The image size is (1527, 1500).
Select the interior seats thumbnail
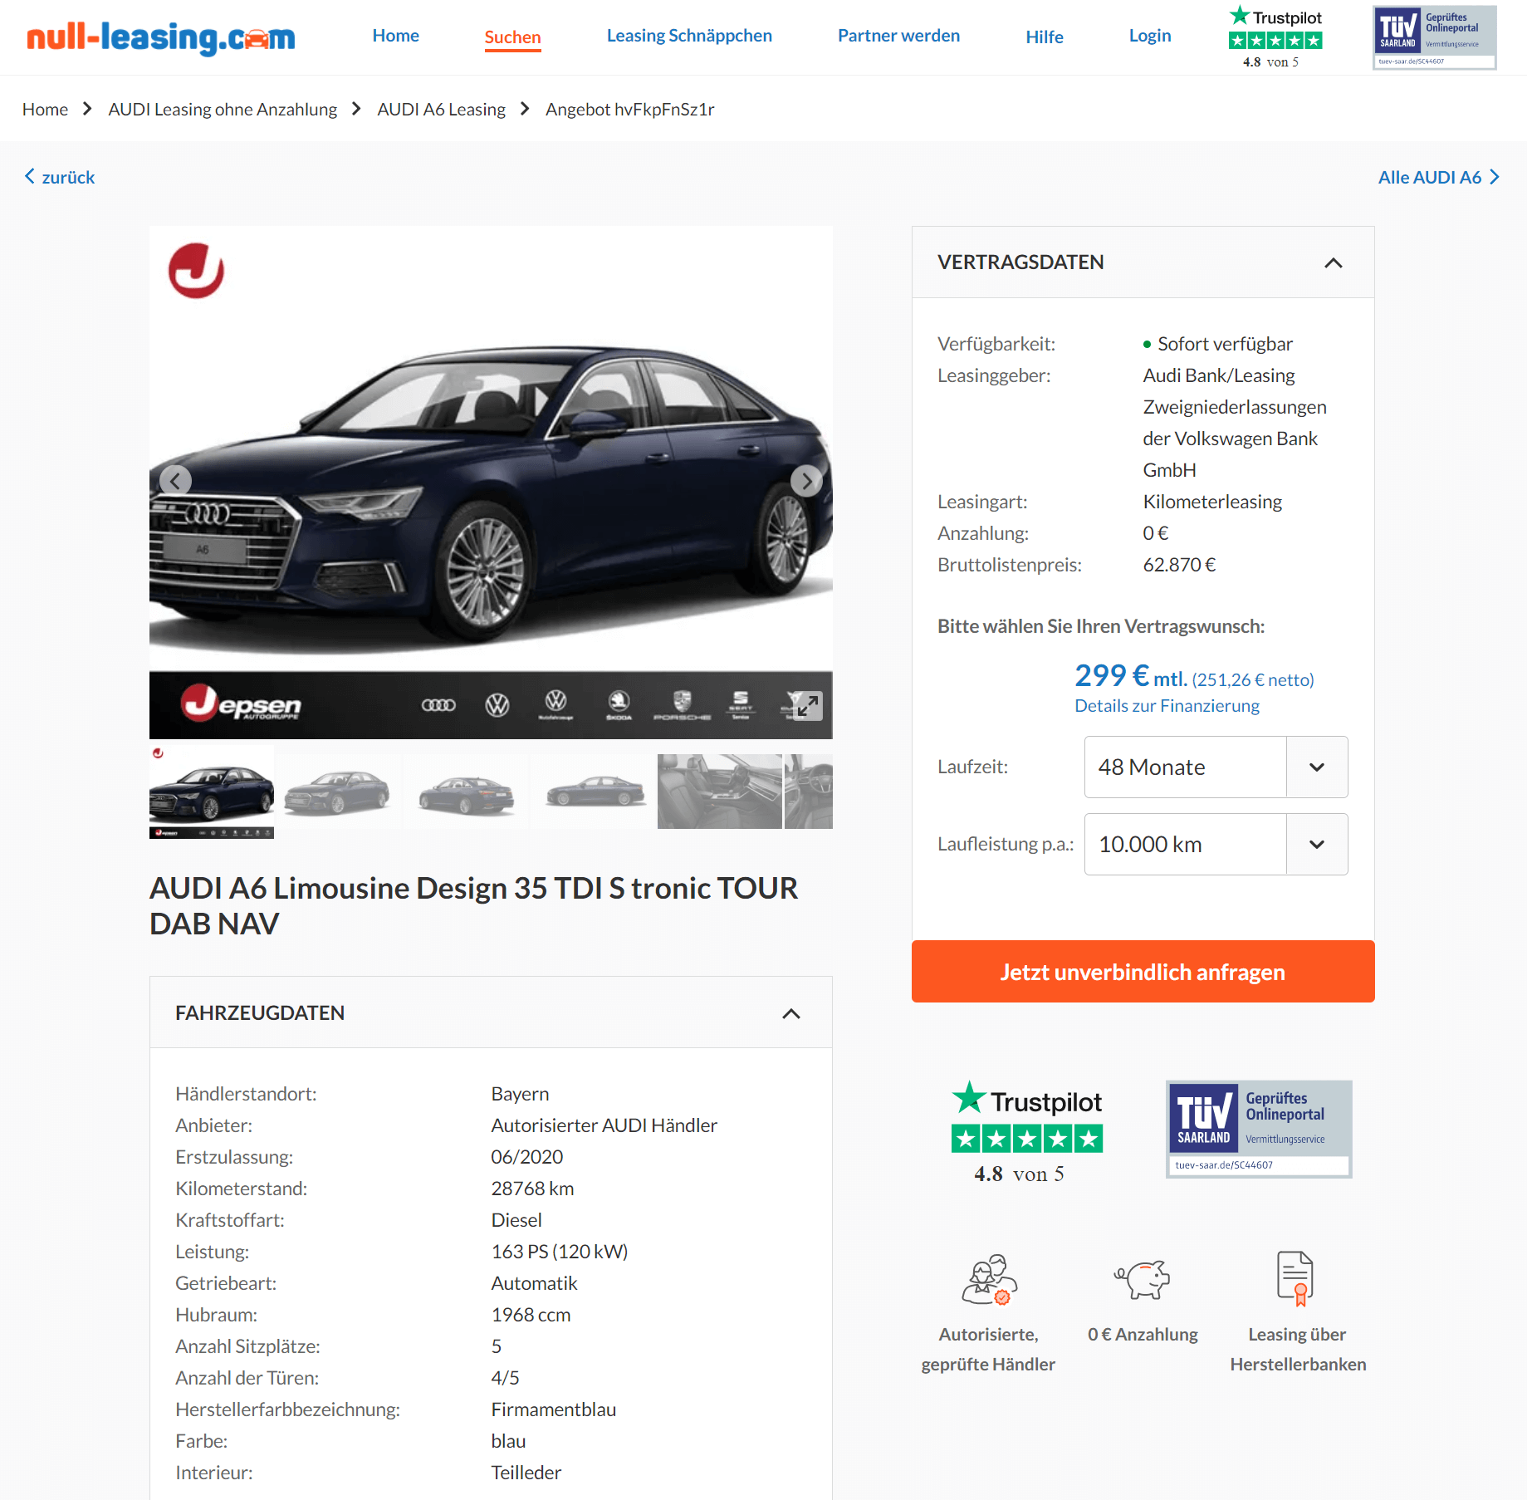point(719,792)
